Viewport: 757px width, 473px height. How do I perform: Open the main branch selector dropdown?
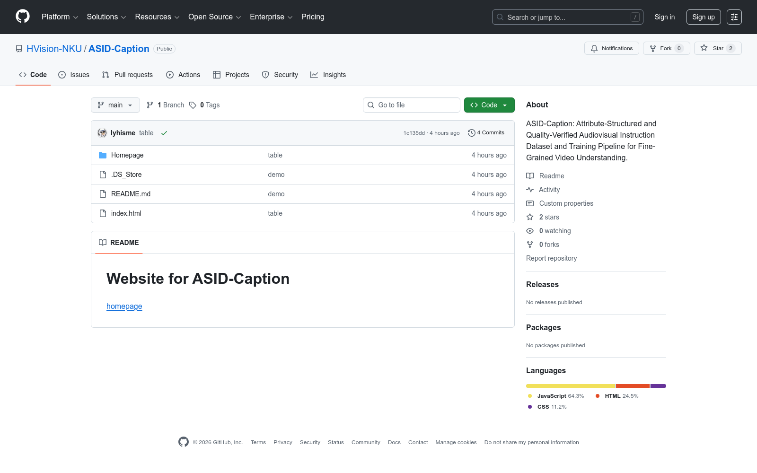[115, 105]
